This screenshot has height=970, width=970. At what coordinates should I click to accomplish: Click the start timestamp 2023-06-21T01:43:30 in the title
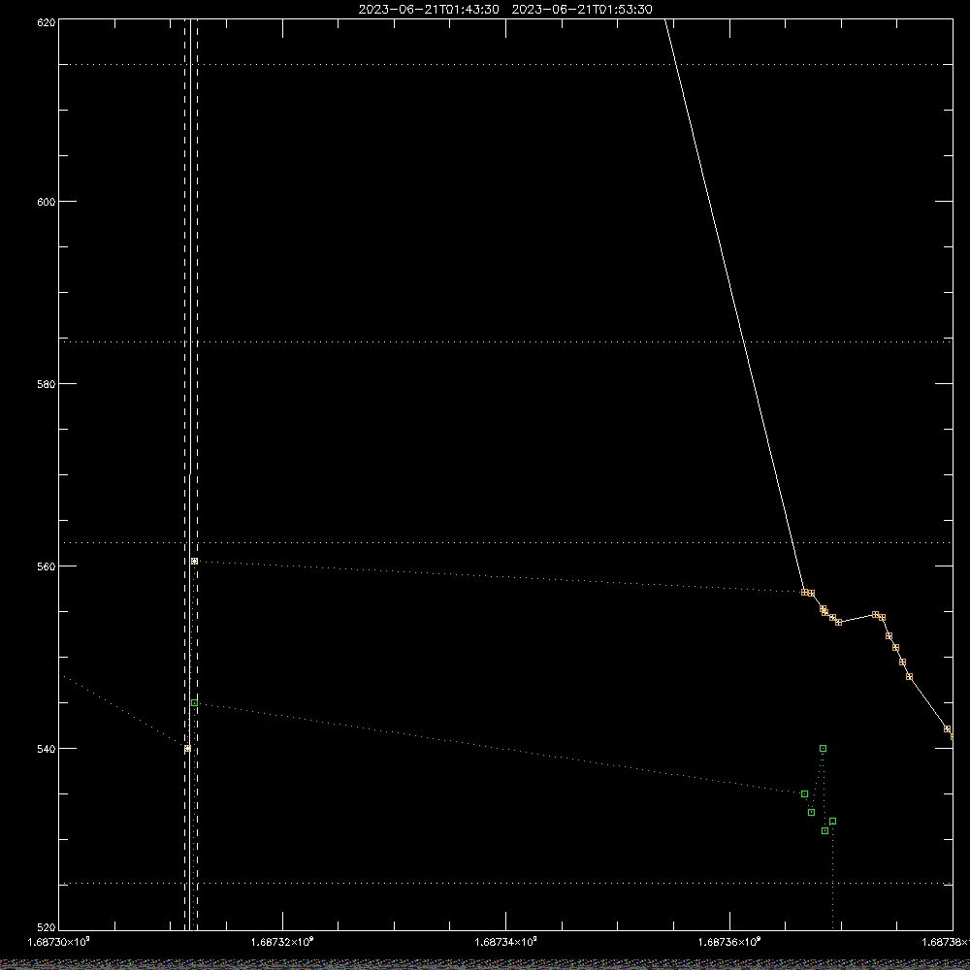429,10
